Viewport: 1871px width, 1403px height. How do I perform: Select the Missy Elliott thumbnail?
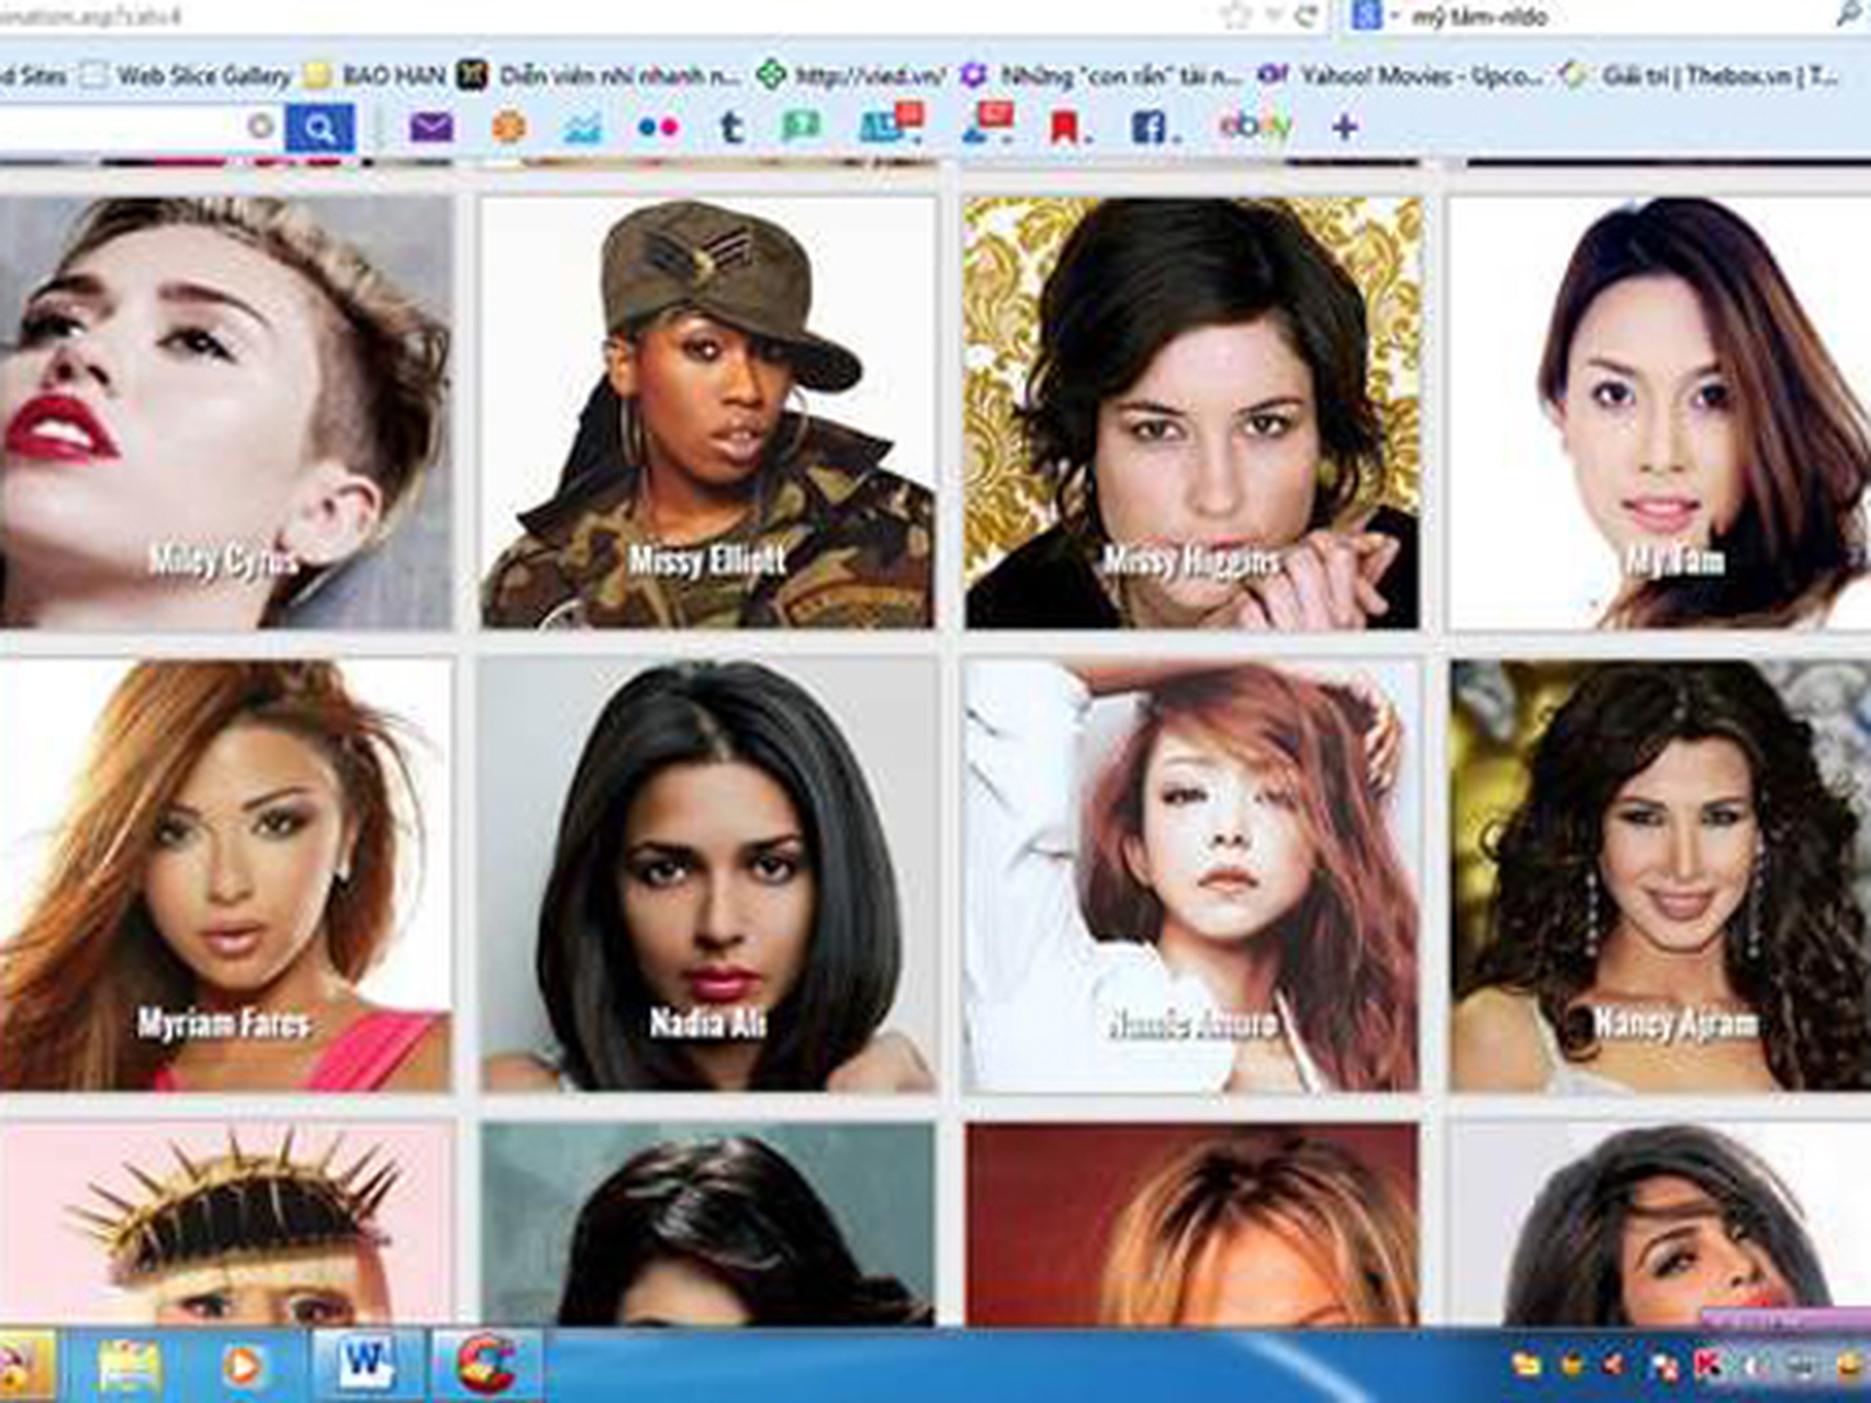707,412
